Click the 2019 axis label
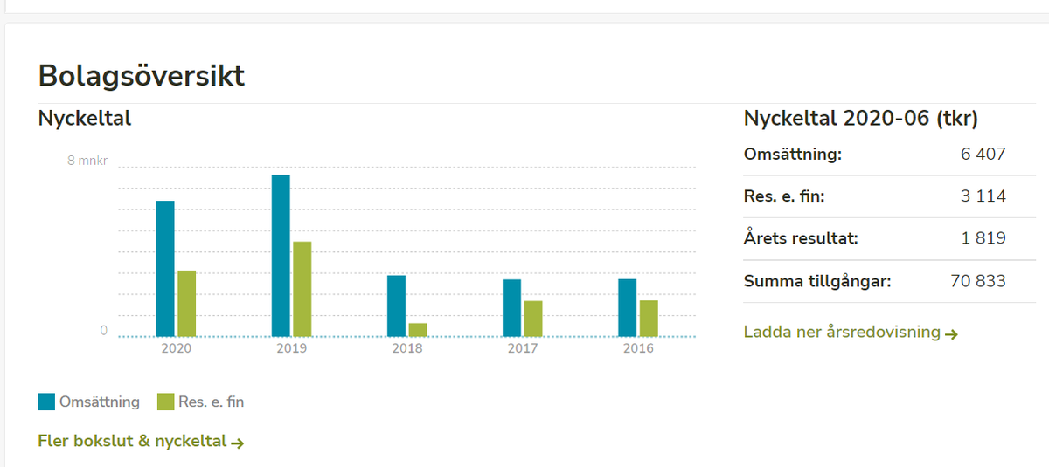The width and height of the screenshot is (1049, 467). pos(291,348)
